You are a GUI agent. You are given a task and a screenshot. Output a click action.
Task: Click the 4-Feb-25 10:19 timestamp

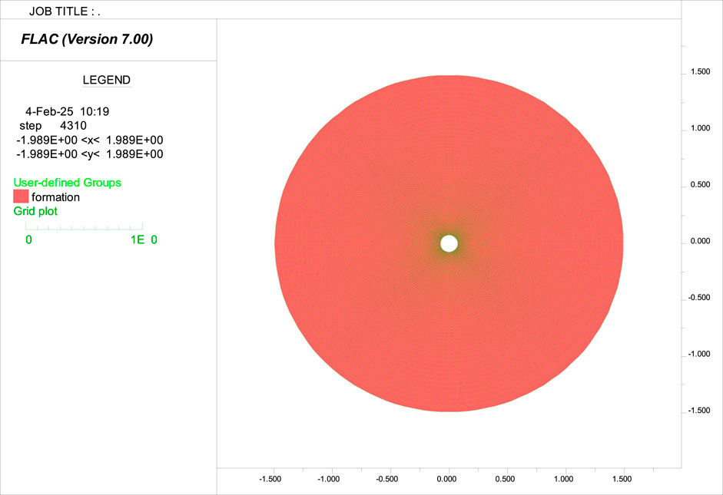coord(68,111)
